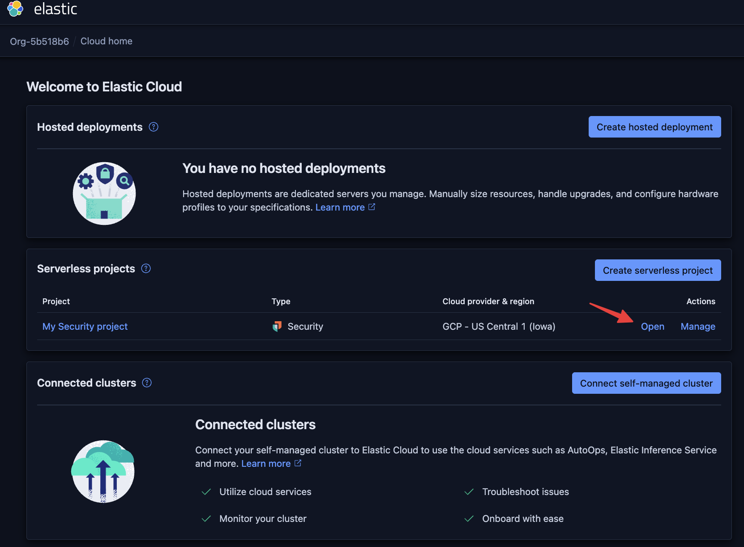Image resolution: width=744 pixels, height=547 pixels.
Task: Open the Connected clusters help icon
Action: coord(147,383)
